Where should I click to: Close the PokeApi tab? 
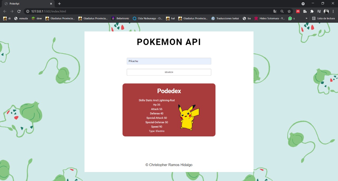coord(51,4)
